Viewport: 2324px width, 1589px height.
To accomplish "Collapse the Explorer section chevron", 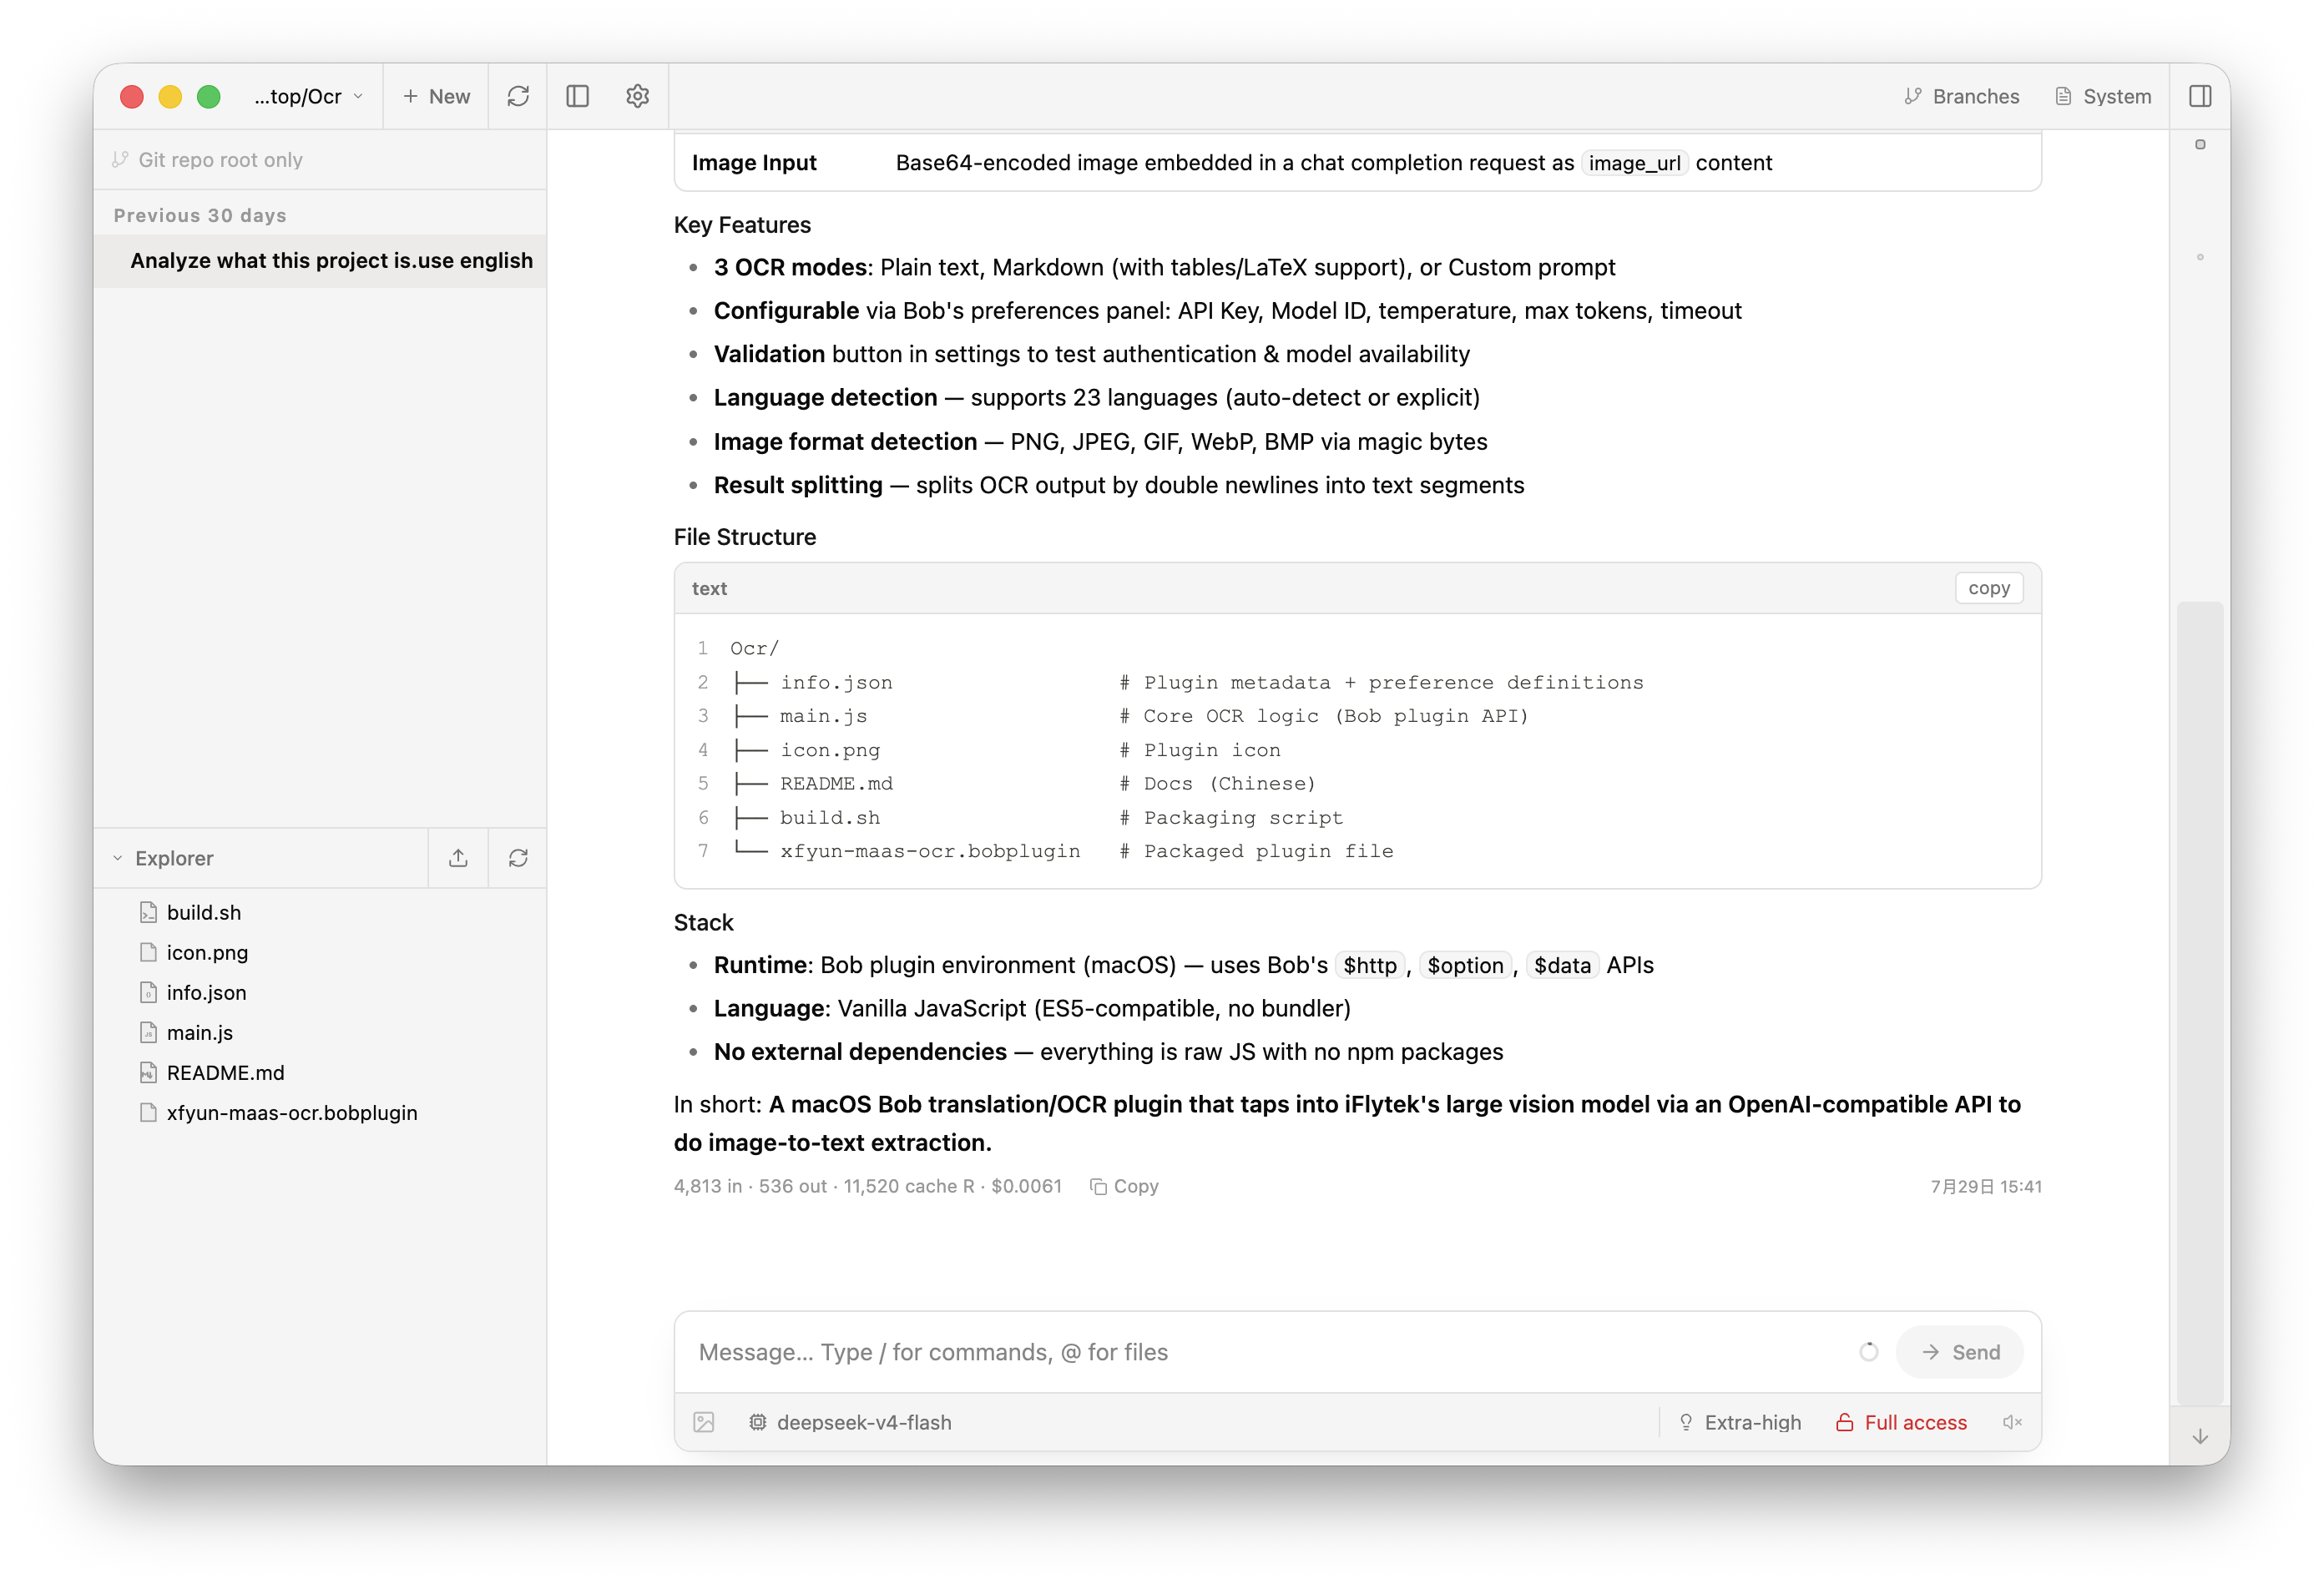I will 118,858.
